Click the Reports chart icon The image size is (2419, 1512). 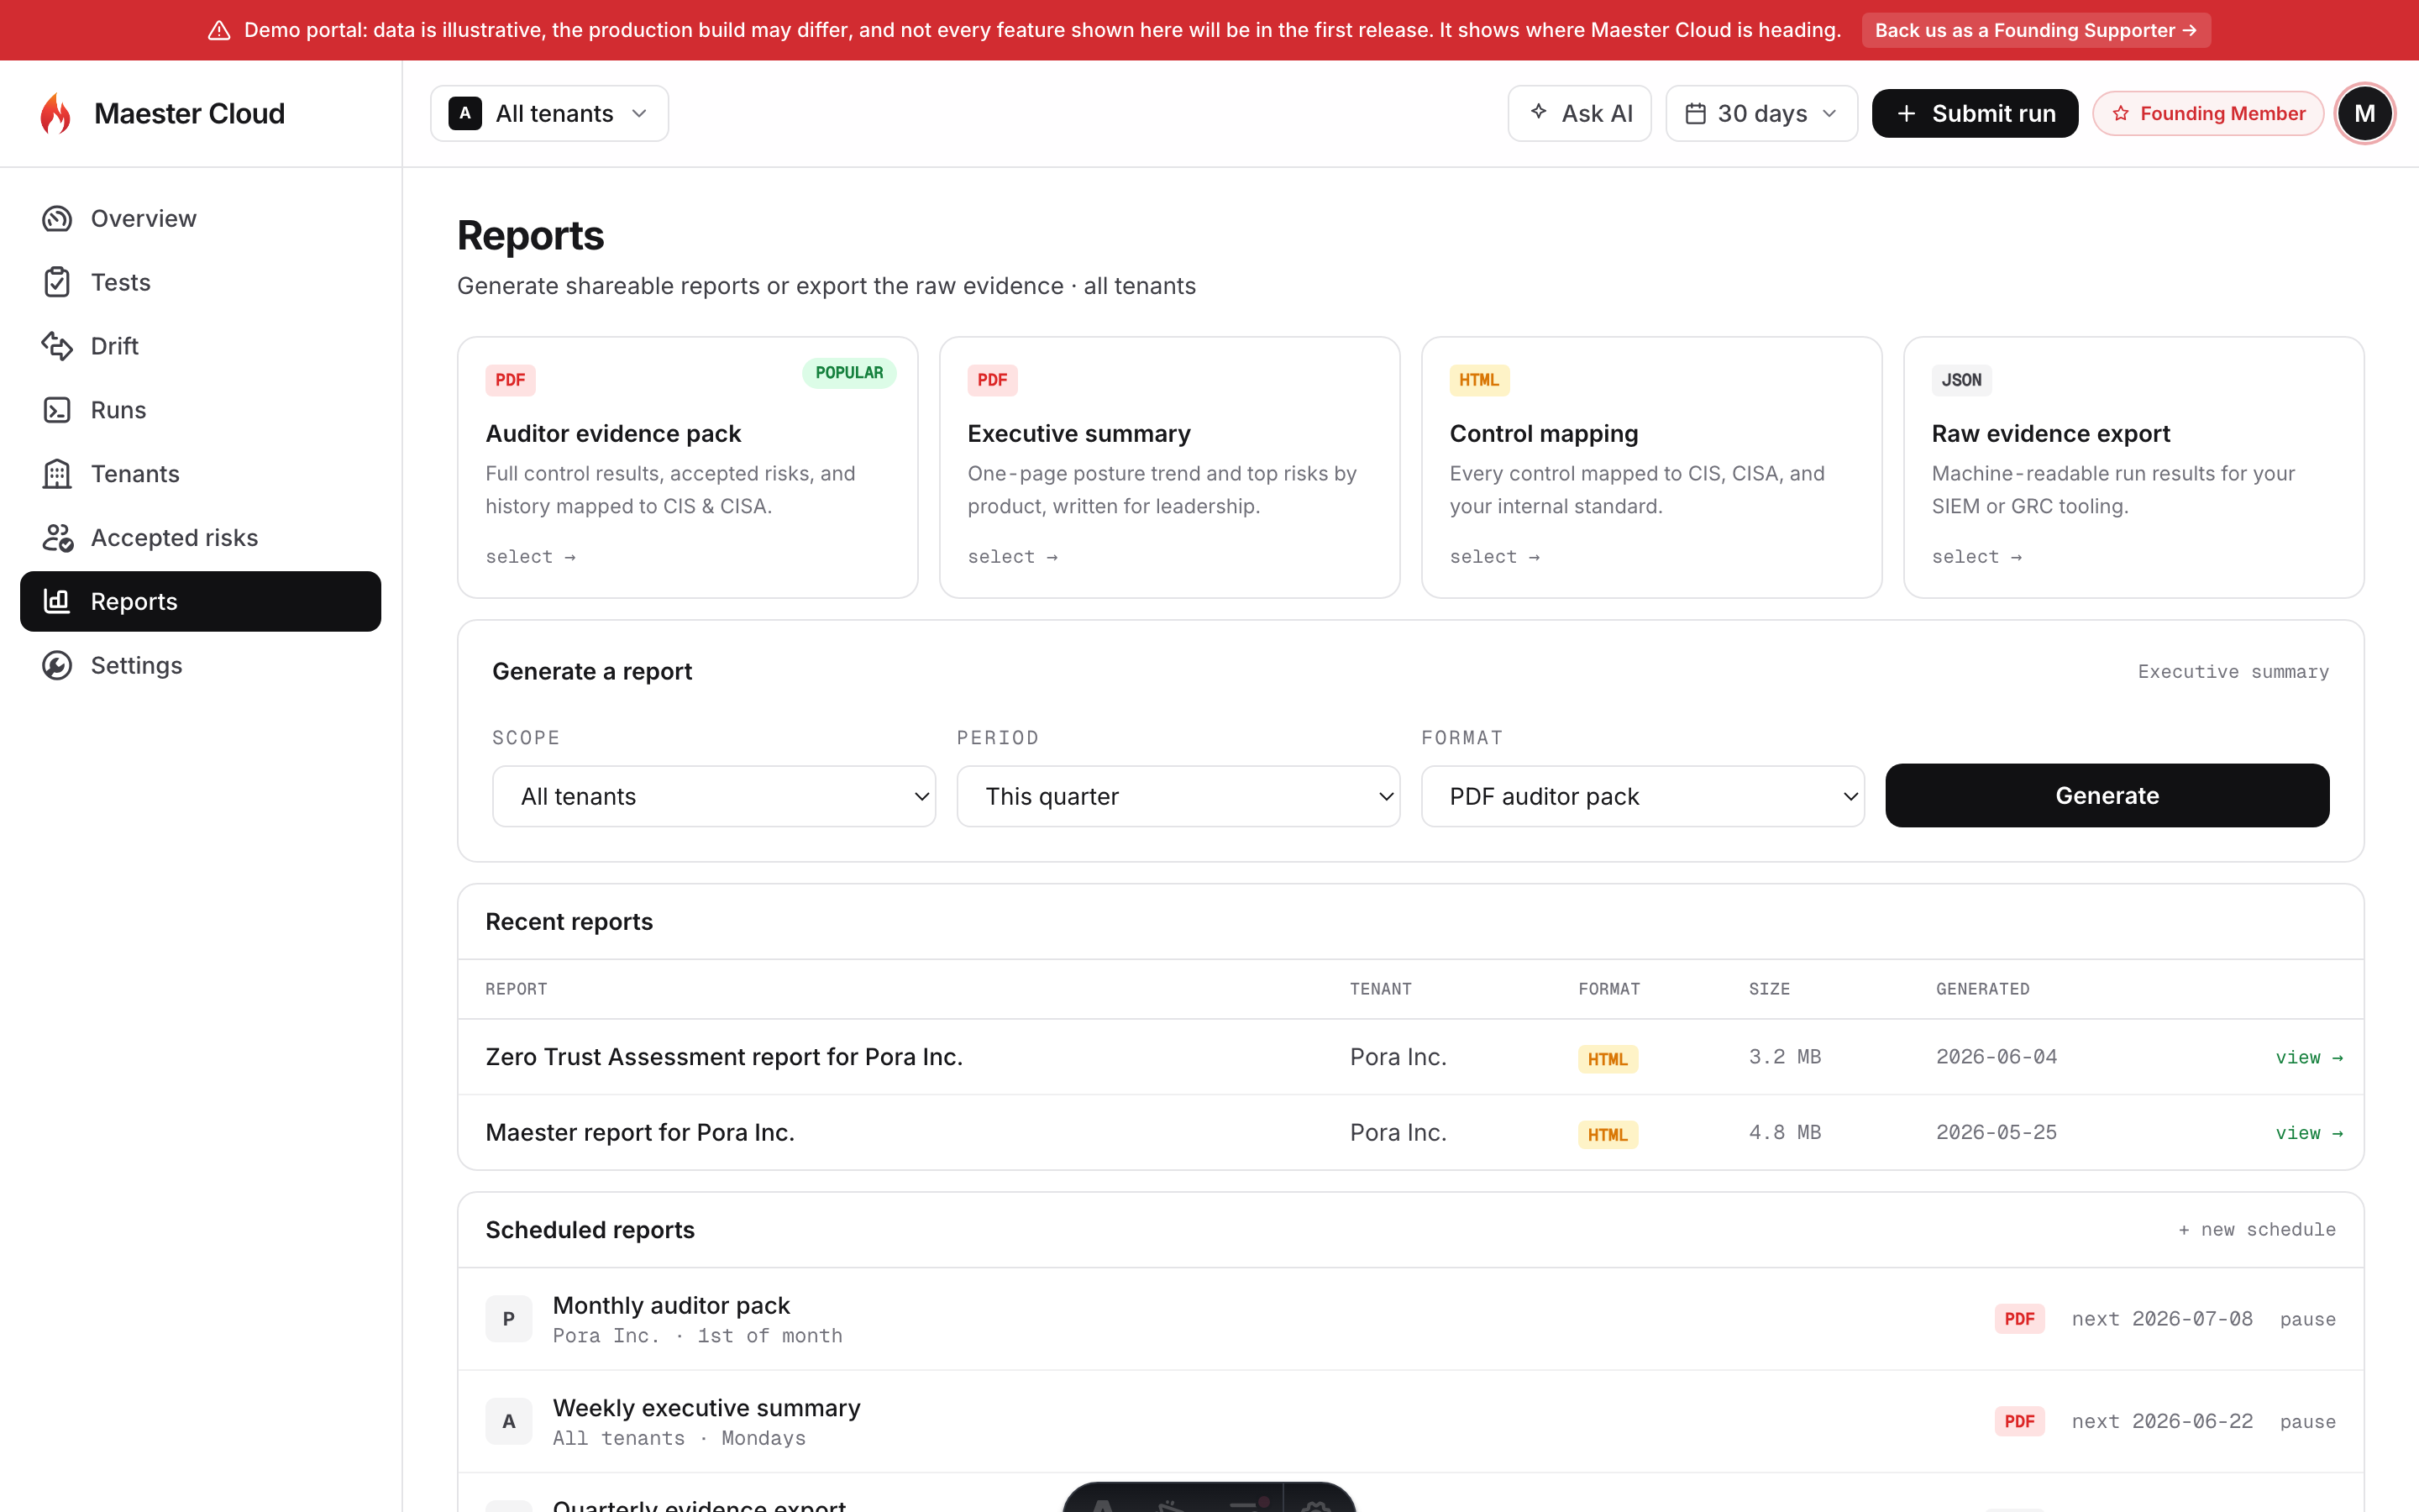[57, 601]
